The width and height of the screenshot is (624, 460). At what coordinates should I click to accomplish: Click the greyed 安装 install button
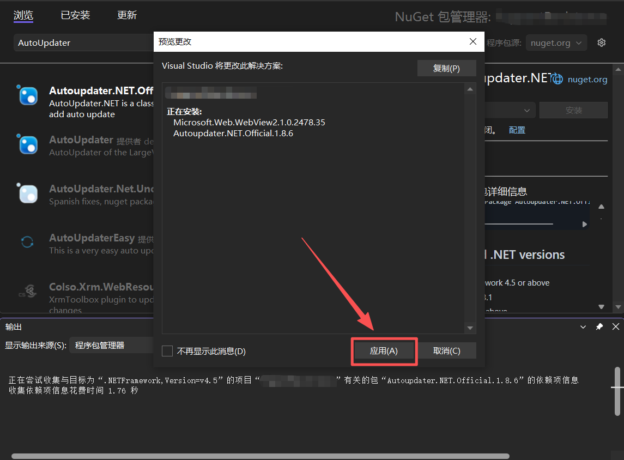573,110
